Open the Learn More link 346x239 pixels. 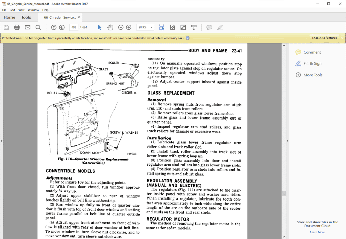[x=317, y=232]
